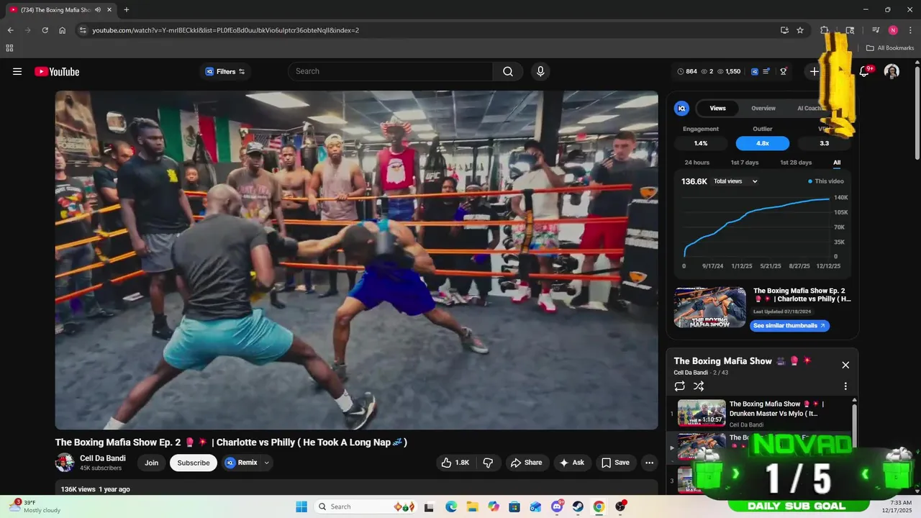Click See similar thumbnails button
Viewport: 921px width, 518px height.
(x=790, y=325)
